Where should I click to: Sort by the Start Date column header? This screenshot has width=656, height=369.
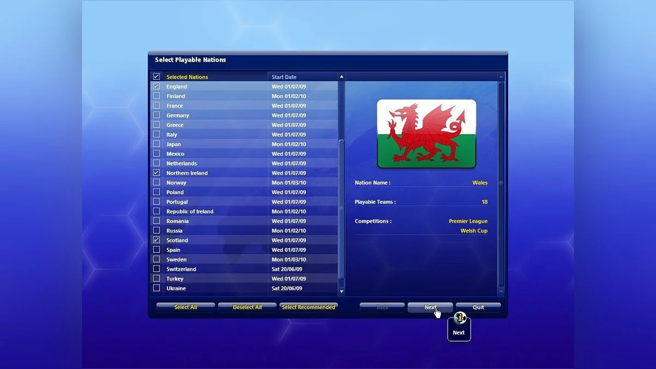pos(284,77)
